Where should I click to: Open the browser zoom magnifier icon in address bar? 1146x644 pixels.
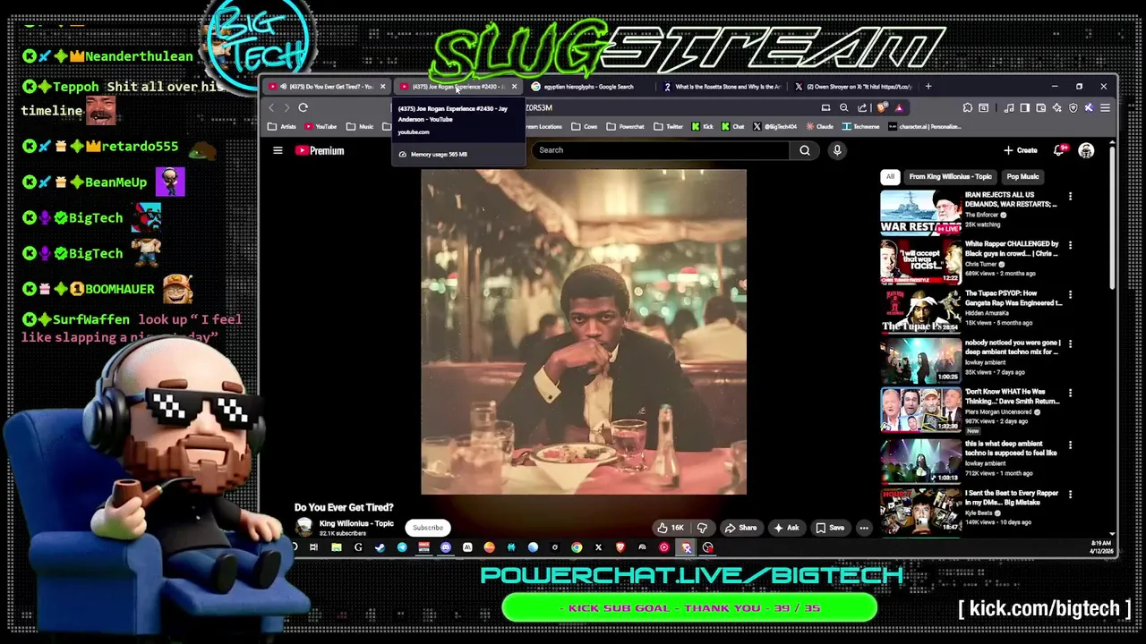tap(843, 107)
